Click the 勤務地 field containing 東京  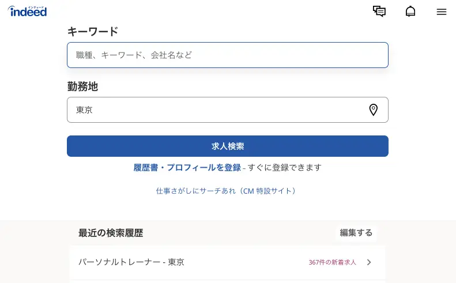227,110
